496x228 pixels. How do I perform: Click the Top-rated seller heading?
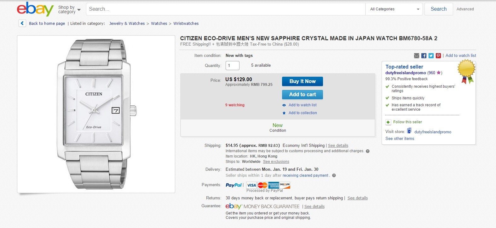coord(404,67)
